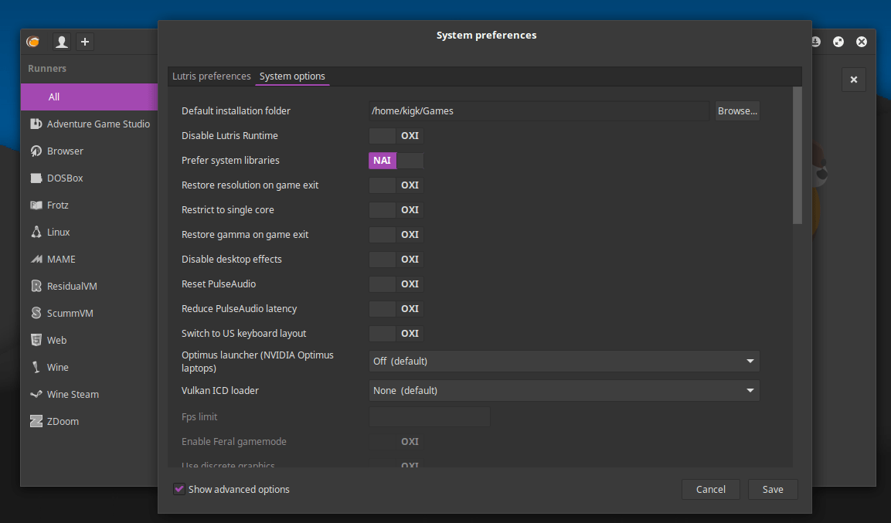This screenshot has height=523, width=891.
Task: Toggle Enable Feral gamemode switch
Action: [396, 441]
